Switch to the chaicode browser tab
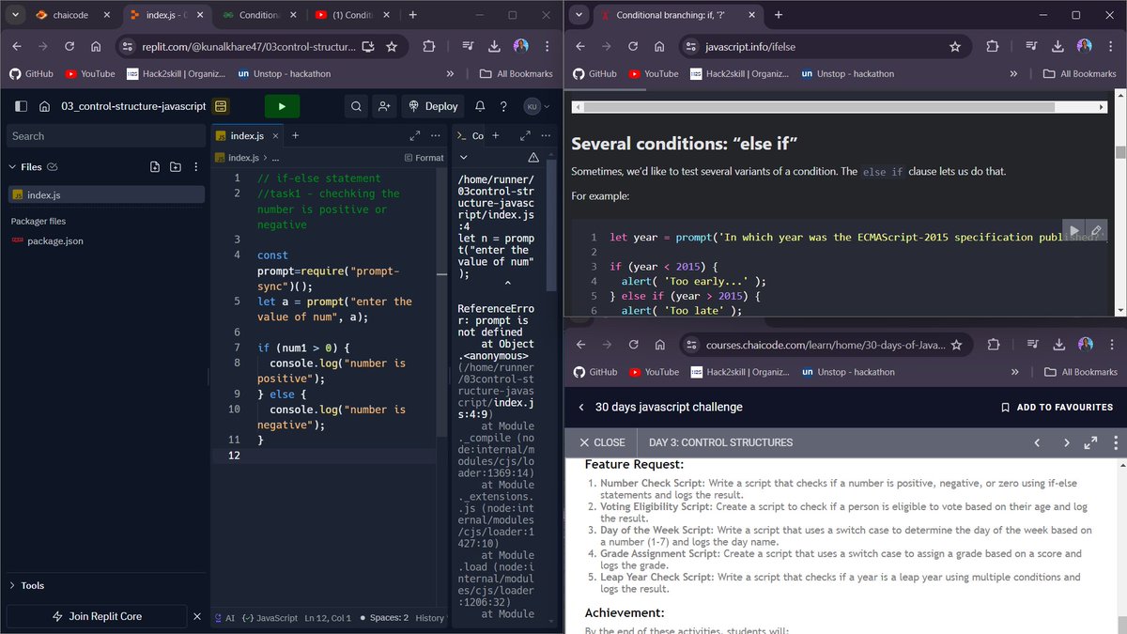The image size is (1127, 634). click(x=69, y=15)
